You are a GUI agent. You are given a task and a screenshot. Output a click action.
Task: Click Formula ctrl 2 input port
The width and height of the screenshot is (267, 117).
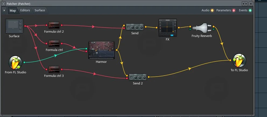(46, 25)
